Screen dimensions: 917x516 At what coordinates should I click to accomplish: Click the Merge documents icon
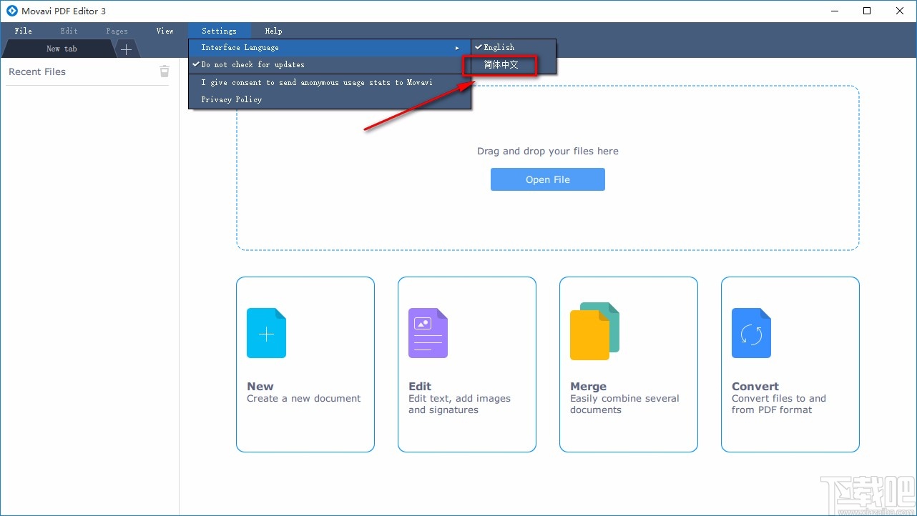click(594, 331)
